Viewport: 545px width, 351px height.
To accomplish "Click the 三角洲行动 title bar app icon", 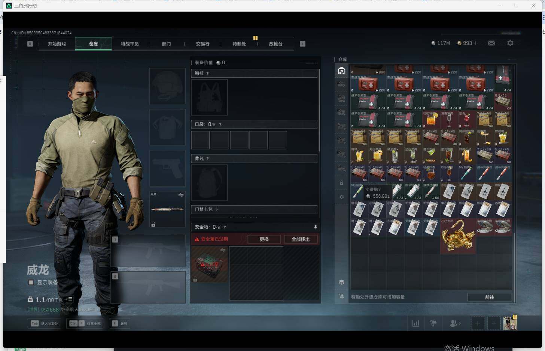I will click(9, 6).
